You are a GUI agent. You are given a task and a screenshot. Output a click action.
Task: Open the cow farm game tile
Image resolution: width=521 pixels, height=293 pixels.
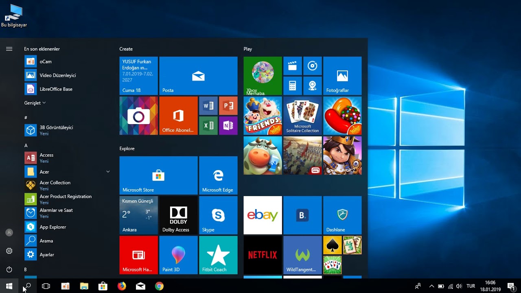(263, 155)
